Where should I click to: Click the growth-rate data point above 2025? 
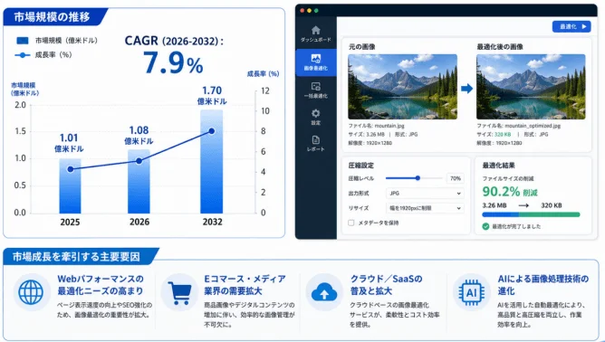71,169
